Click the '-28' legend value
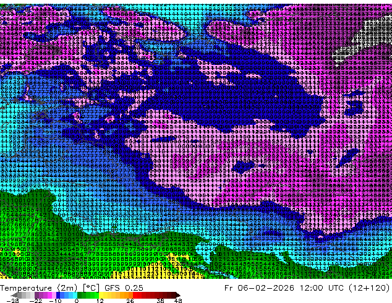This screenshot has height=303, width=392. click(x=13, y=301)
